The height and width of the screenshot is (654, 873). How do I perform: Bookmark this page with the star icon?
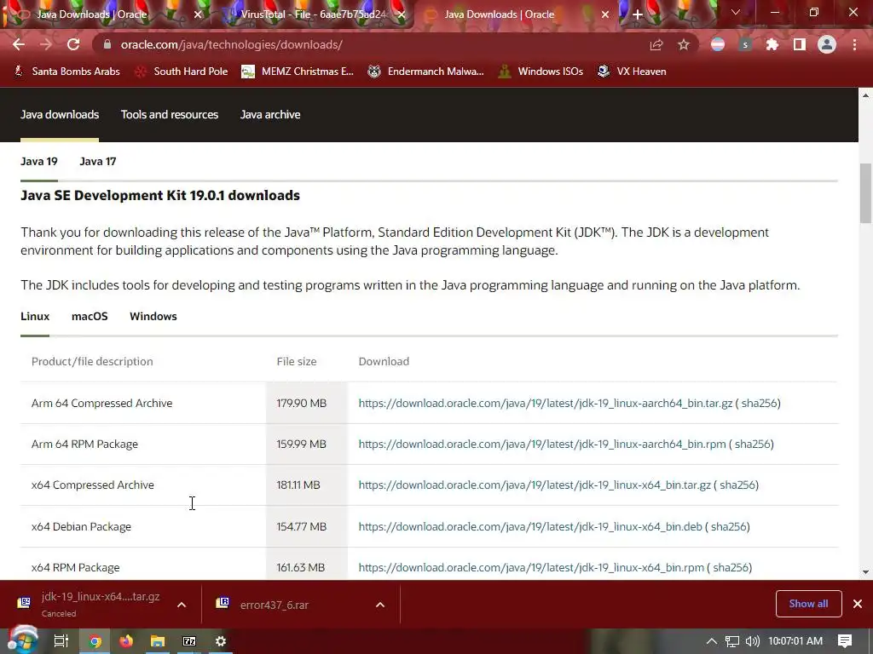coord(684,44)
